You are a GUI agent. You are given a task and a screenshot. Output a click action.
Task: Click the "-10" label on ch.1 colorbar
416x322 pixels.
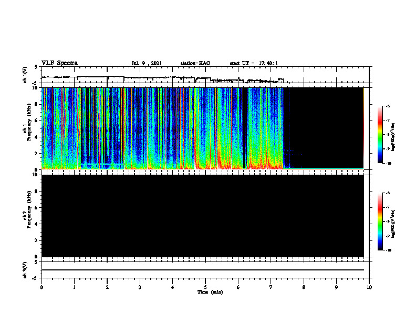[388, 164]
